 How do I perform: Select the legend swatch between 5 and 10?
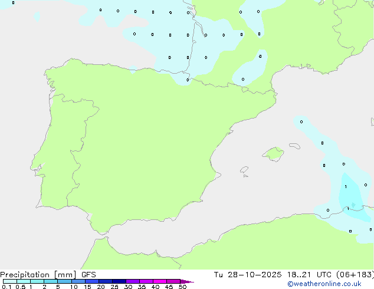(64, 281)
